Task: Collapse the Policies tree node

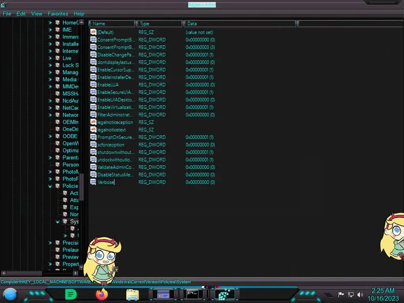Action: coord(50,186)
